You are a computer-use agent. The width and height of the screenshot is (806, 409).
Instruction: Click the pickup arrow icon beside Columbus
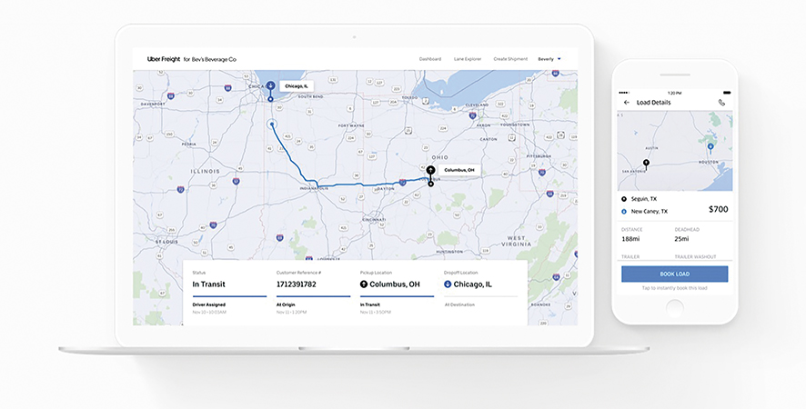point(363,284)
